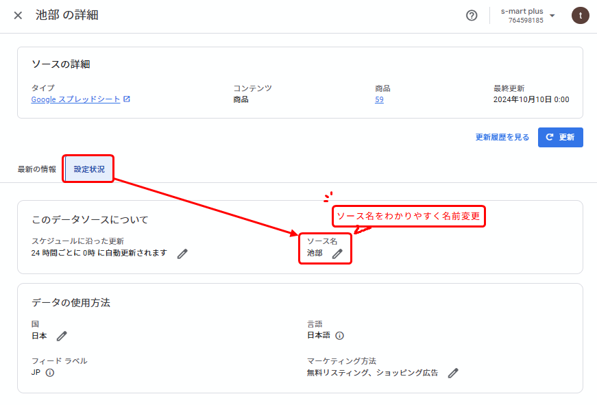597x405 pixels.
Task: Click the user avatar labeled t
Action: pyautogui.click(x=580, y=15)
